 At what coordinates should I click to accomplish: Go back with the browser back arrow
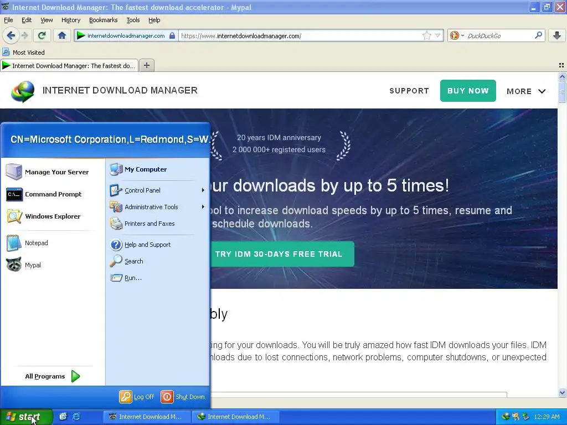(x=11, y=35)
